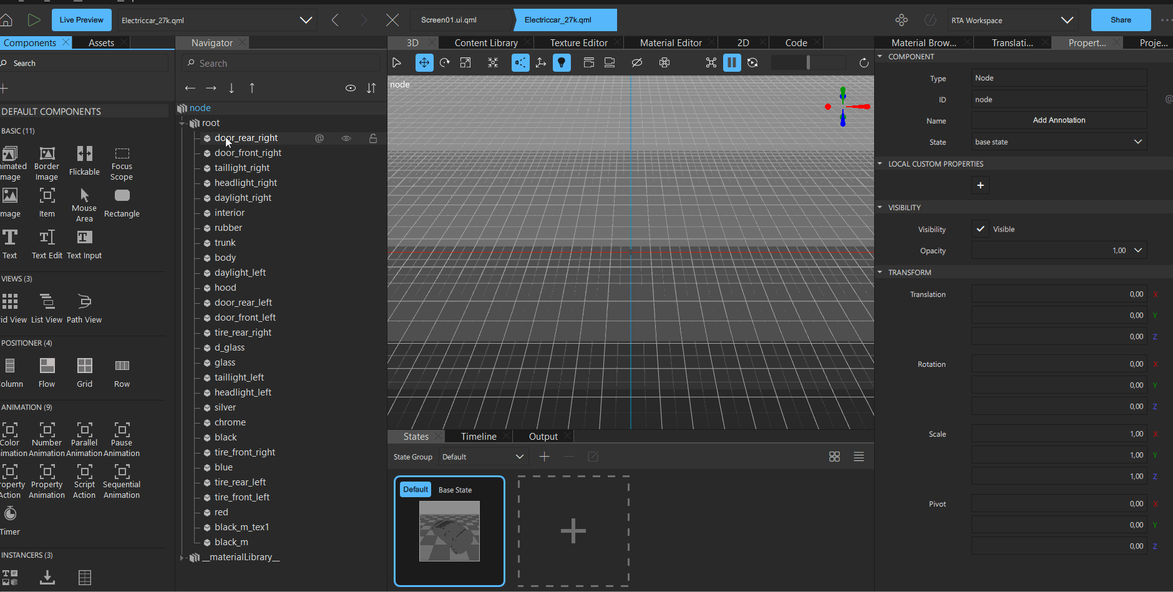Image resolution: width=1173 pixels, height=592 pixels.
Task: Select the Rotate tool in 3D view
Action: [x=445, y=62]
